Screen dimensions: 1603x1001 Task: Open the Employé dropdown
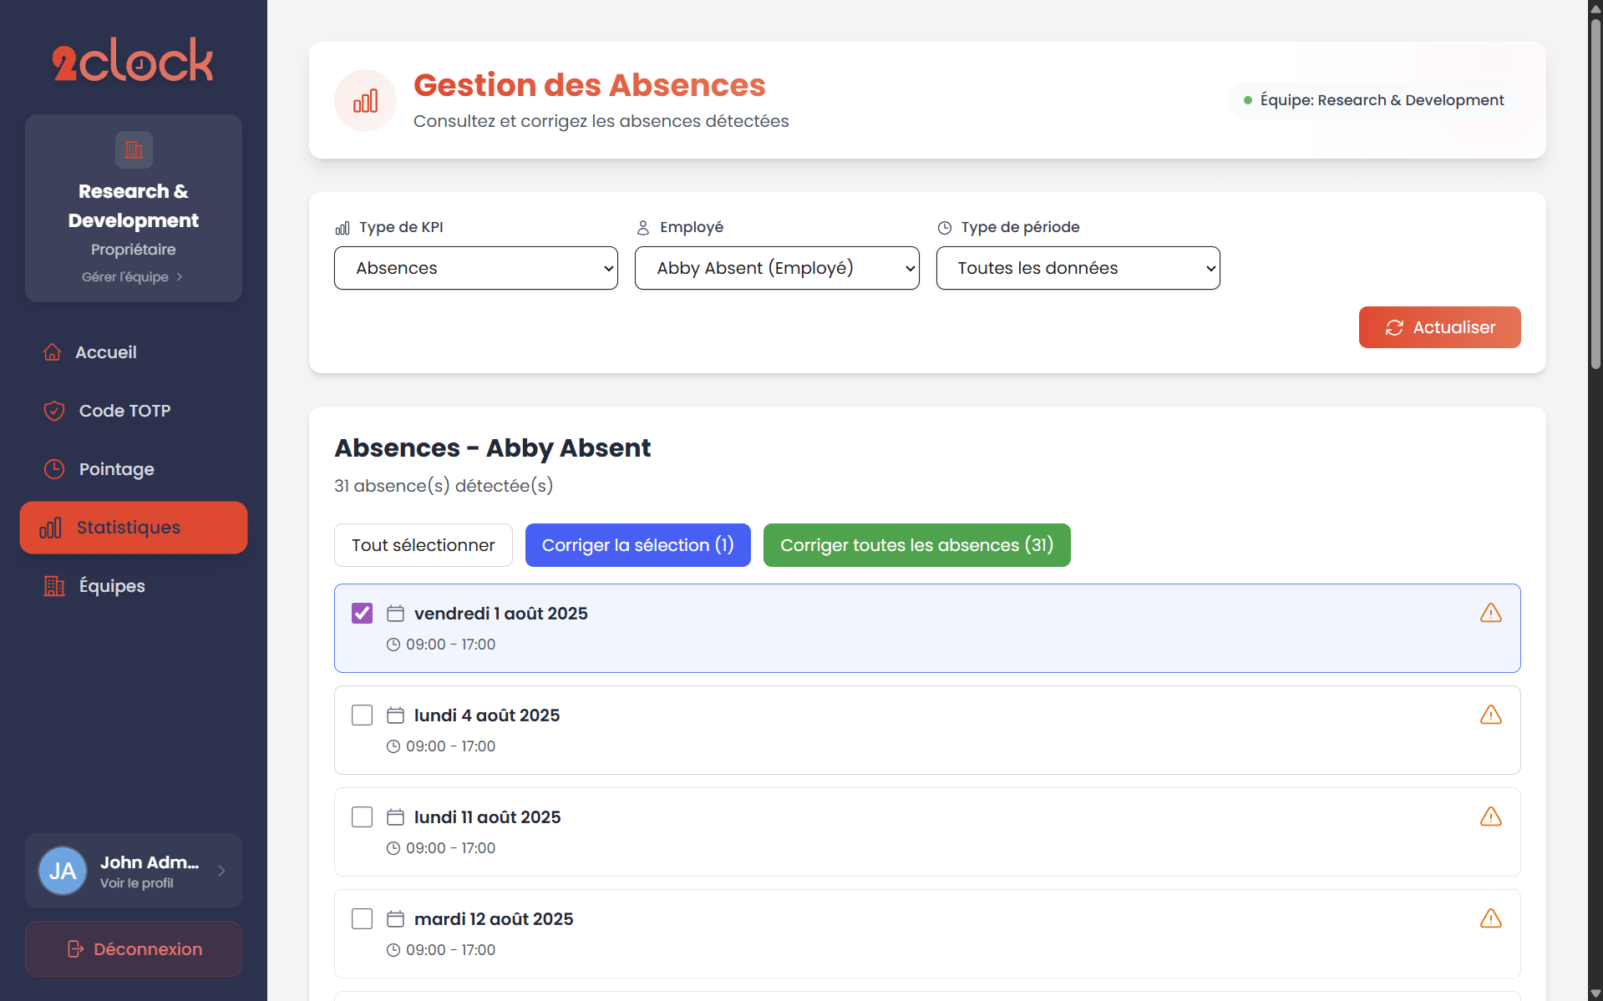[776, 268]
